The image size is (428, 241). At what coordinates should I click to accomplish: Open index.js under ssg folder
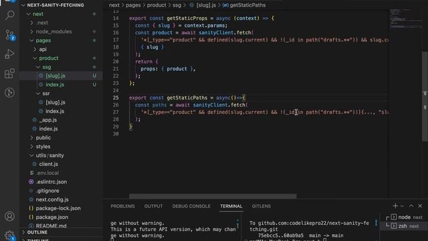coord(55,85)
